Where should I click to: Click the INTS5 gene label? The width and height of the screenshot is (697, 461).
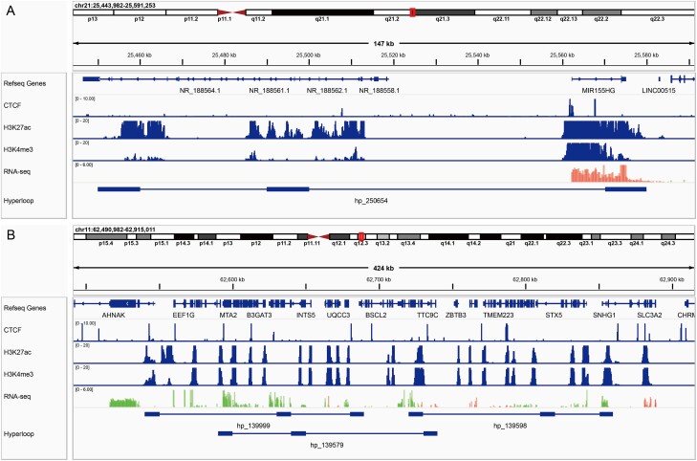pyautogui.click(x=305, y=315)
